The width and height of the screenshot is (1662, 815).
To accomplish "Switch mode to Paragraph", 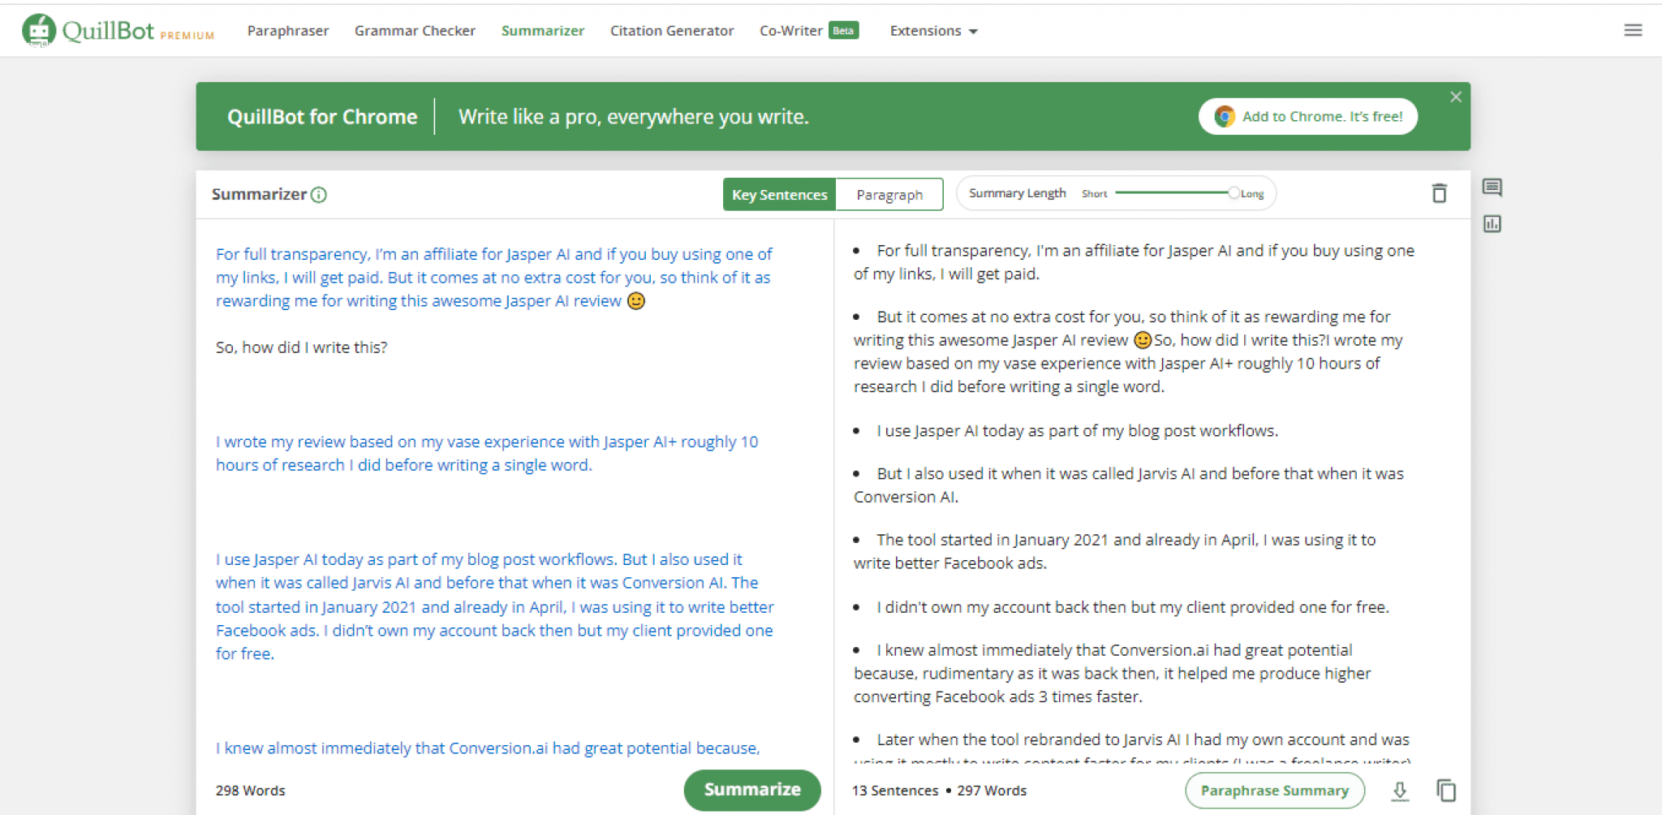I will (x=889, y=195).
